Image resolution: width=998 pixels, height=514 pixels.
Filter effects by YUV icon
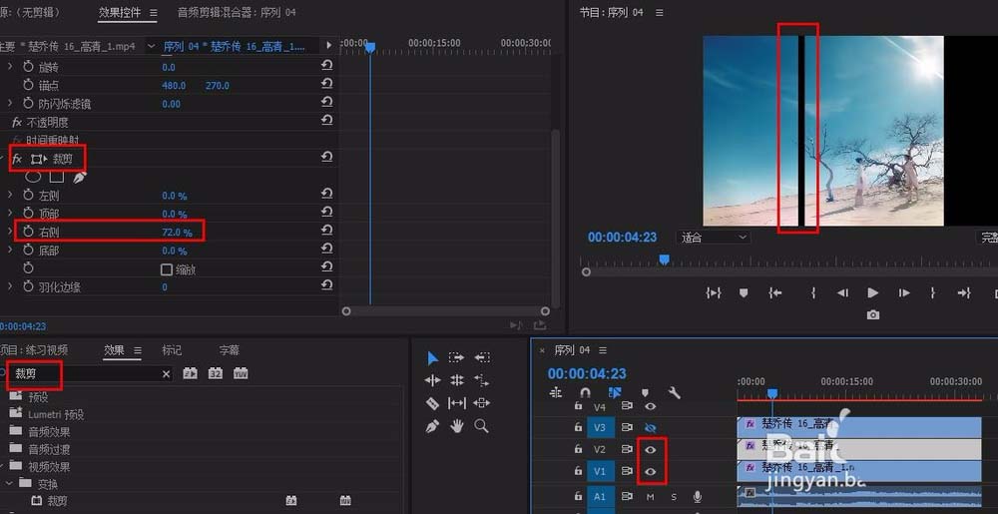[240, 373]
